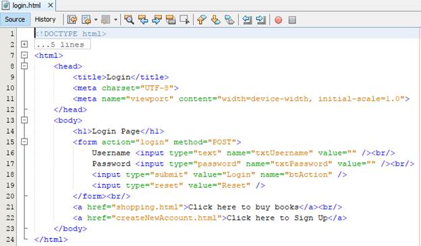
Task: Toggle Bookmark toolbar icon
Action: [229, 20]
